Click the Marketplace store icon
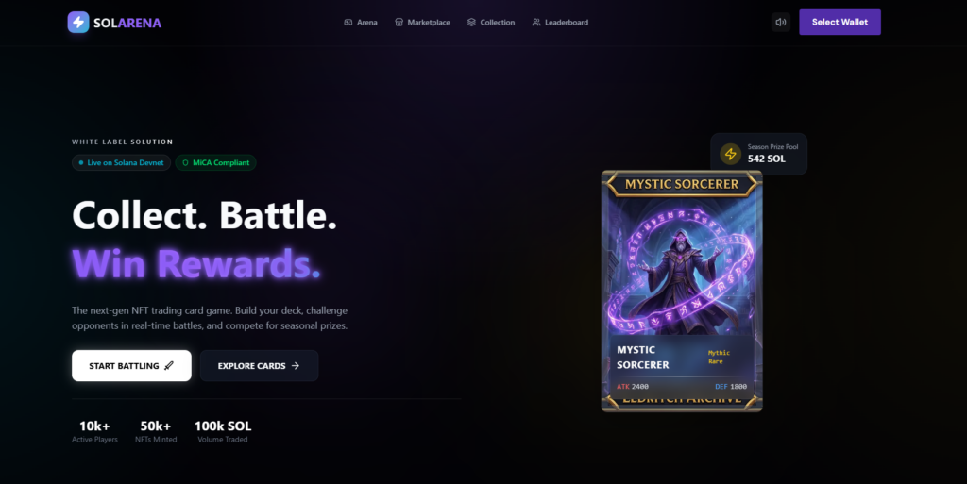This screenshot has width=967, height=484. (x=399, y=22)
